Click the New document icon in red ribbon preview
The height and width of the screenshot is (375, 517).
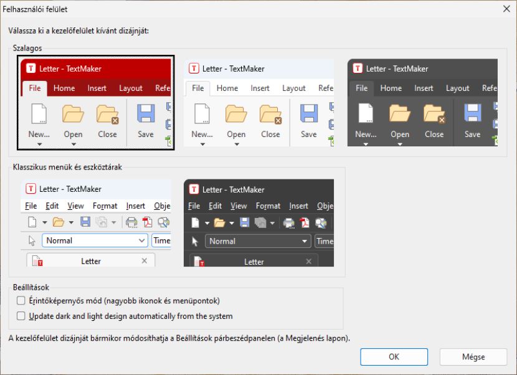(x=39, y=113)
